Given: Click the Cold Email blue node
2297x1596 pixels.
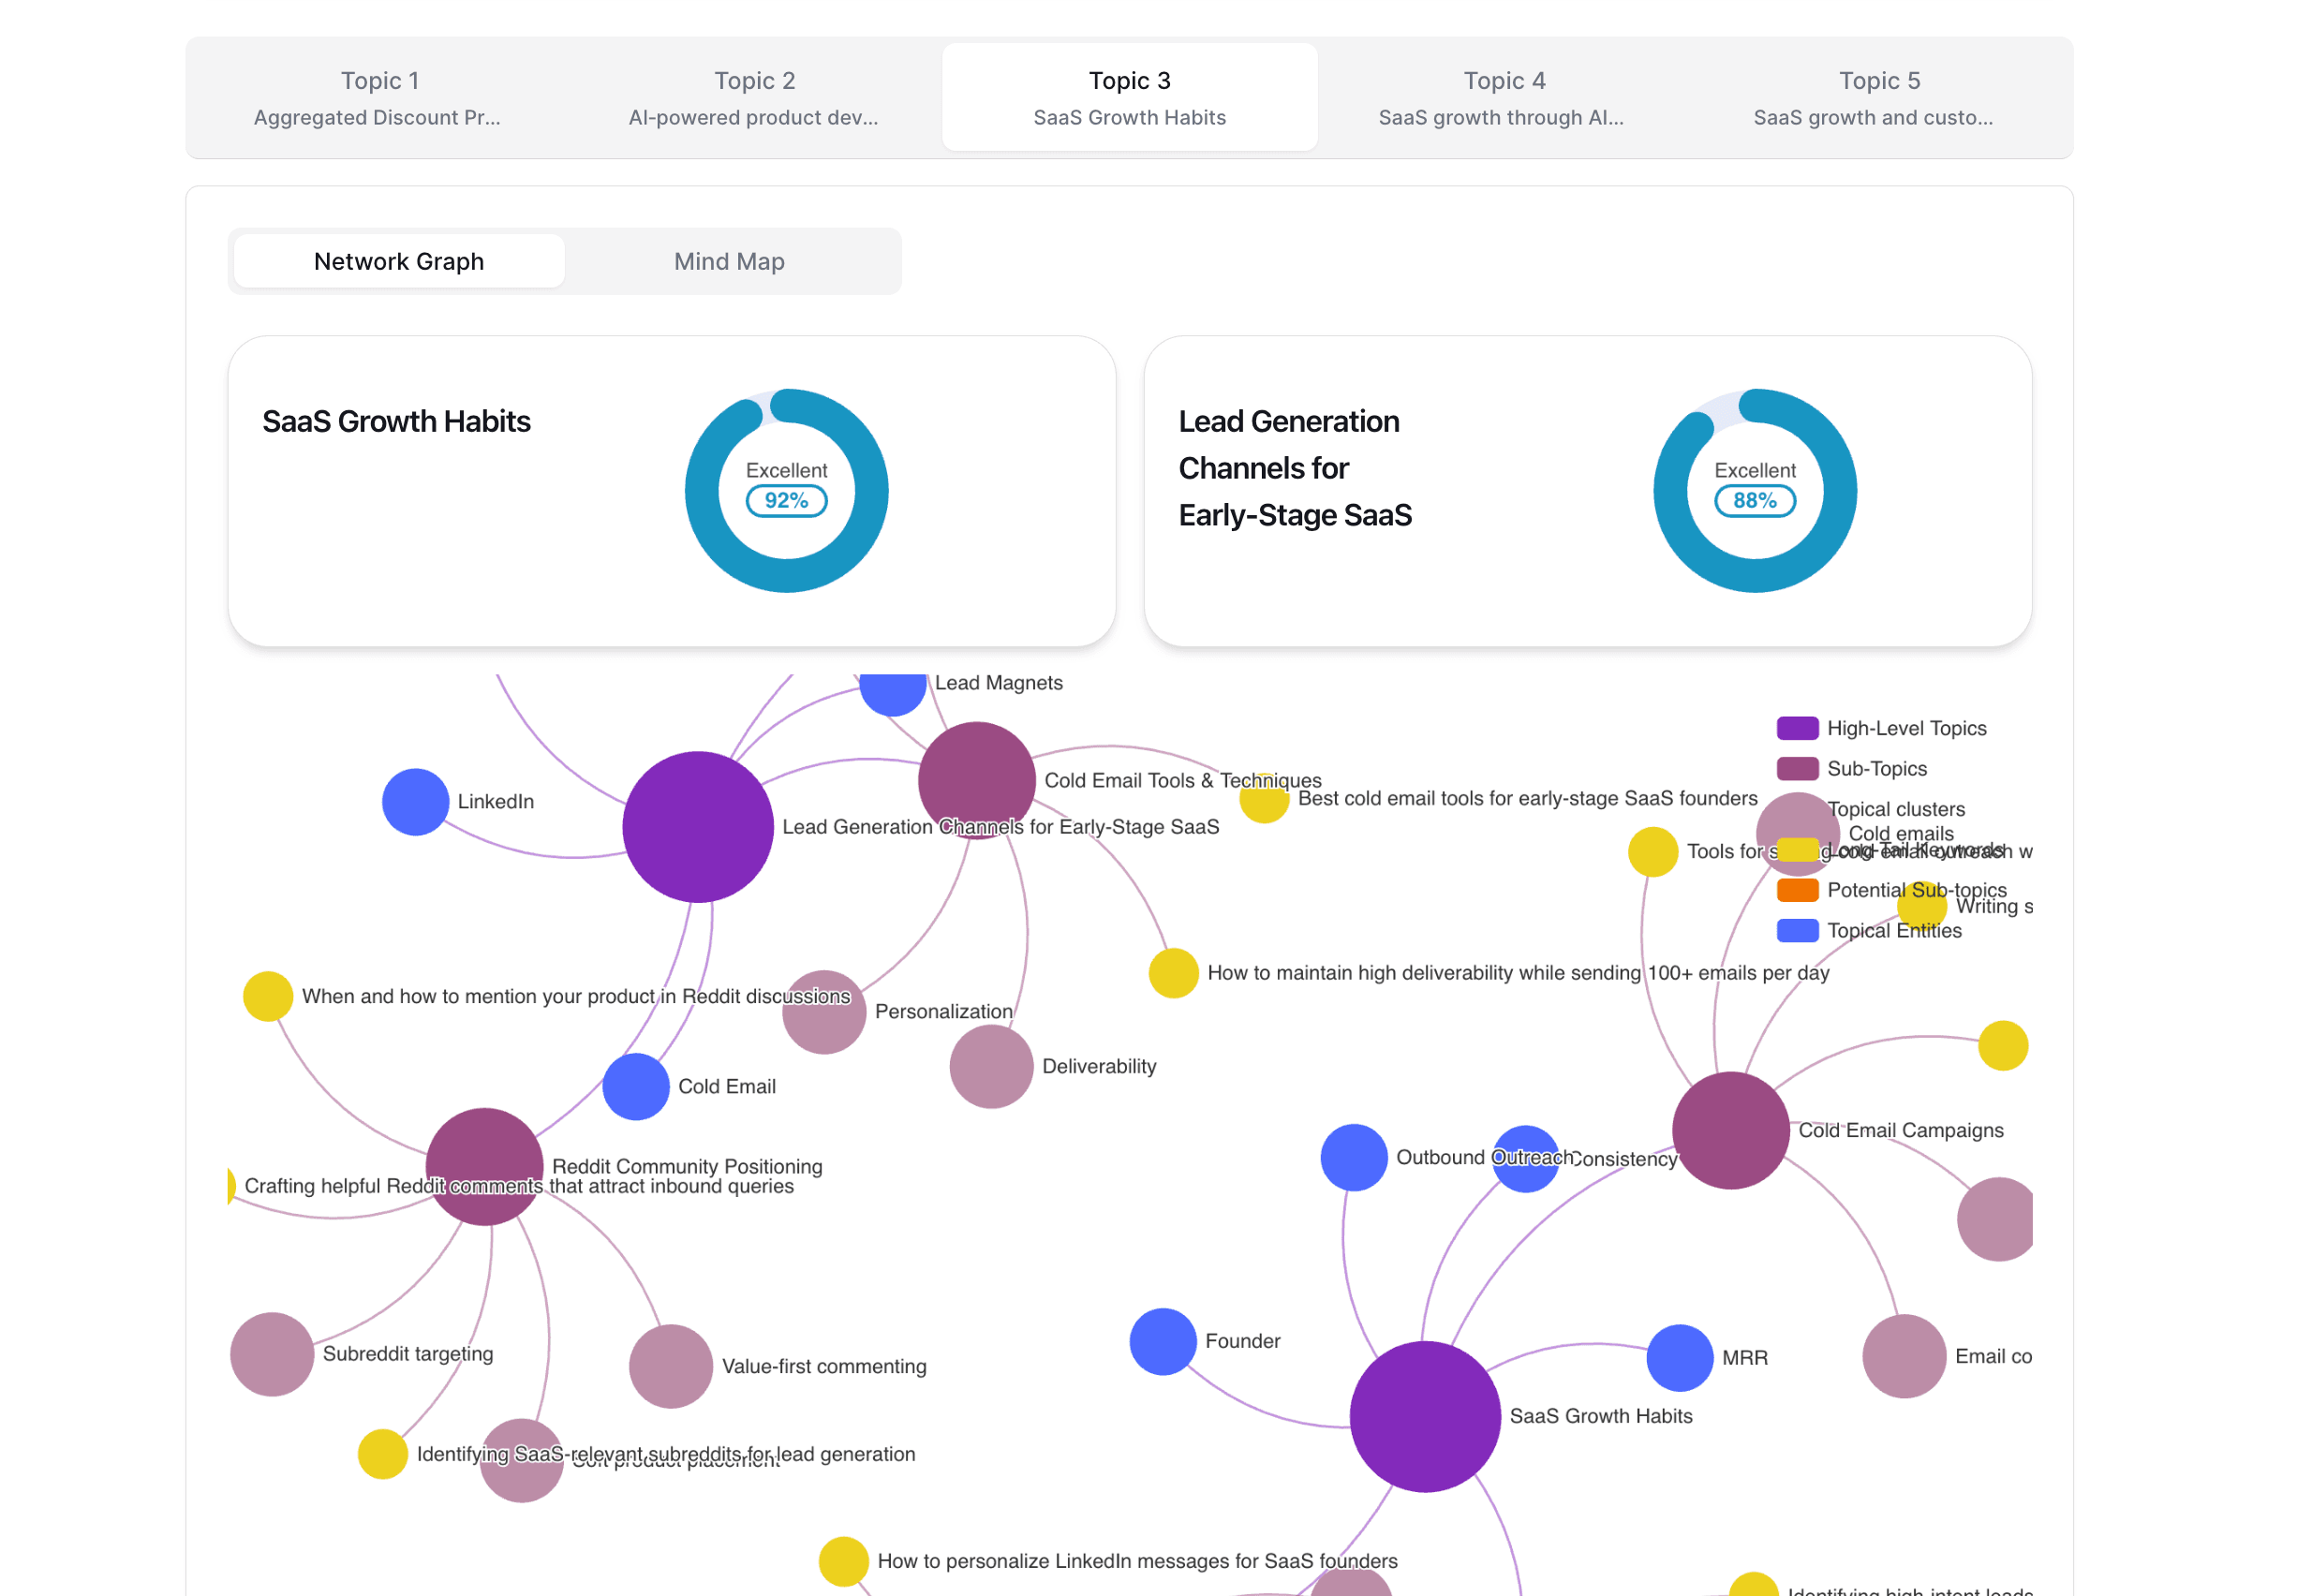Looking at the screenshot, I should 635,1086.
